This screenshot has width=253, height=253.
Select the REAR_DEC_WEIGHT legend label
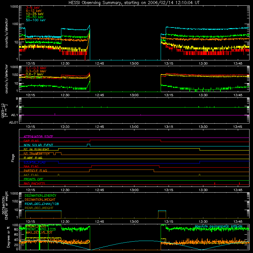(39, 208)
